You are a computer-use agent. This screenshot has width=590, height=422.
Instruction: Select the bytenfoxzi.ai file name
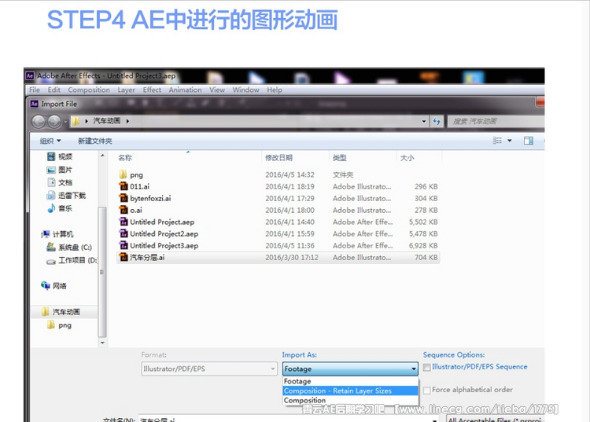point(150,198)
